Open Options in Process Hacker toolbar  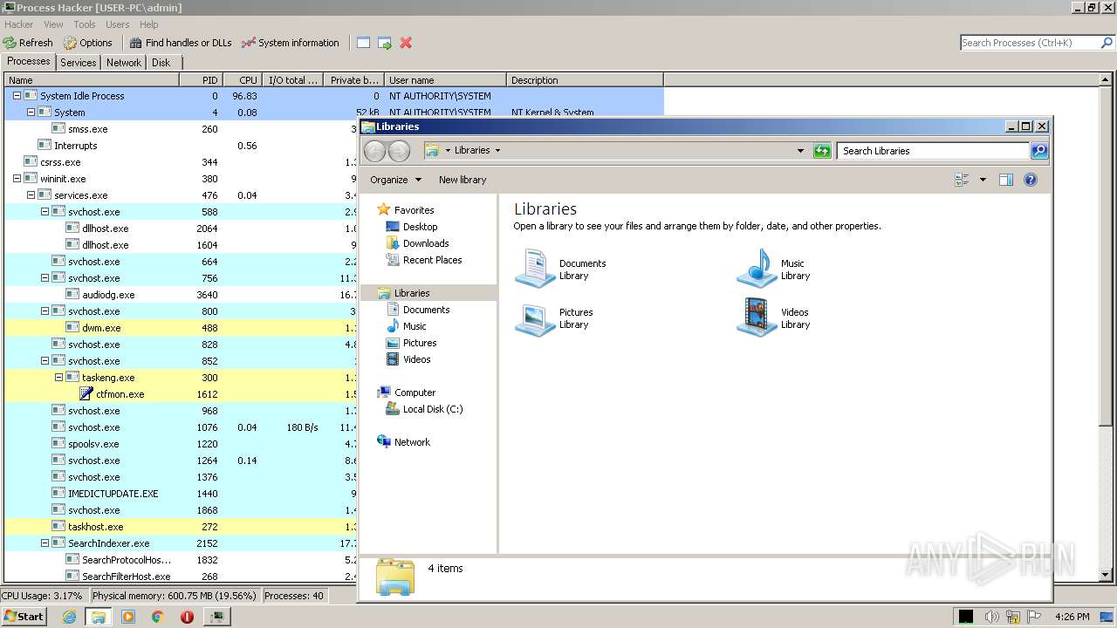(87, 43)
